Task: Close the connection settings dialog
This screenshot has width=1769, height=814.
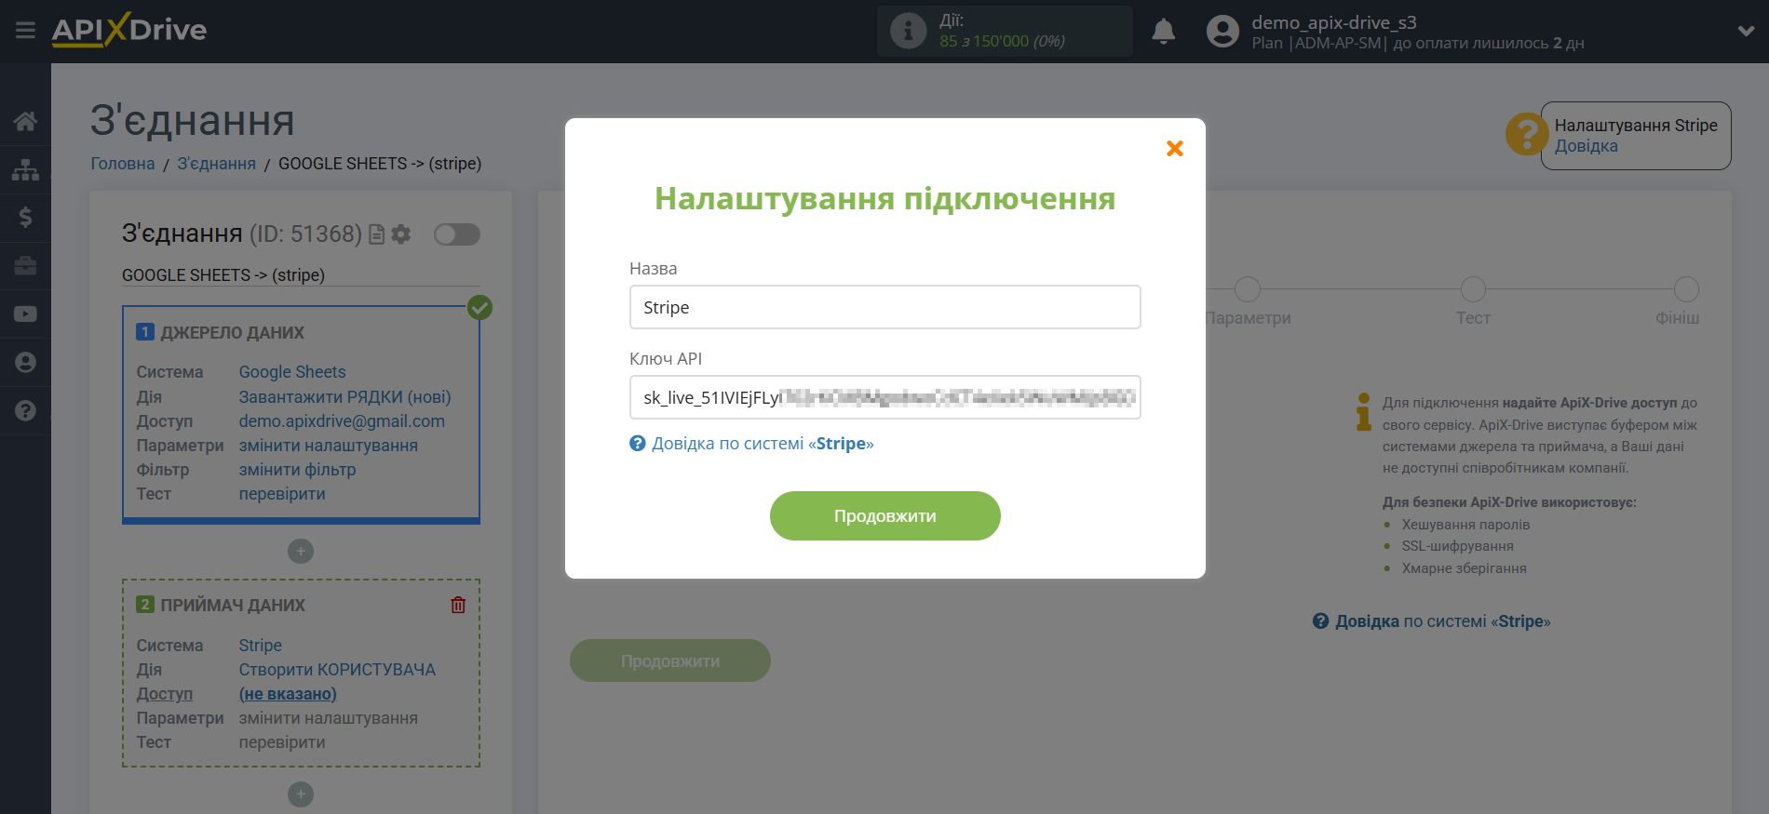Action: [1175, 148]
